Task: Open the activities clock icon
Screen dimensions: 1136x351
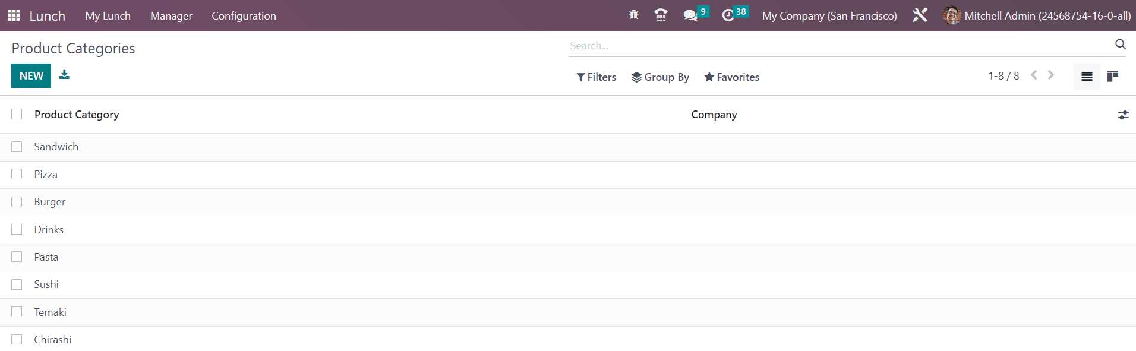Action: point(728,15)
